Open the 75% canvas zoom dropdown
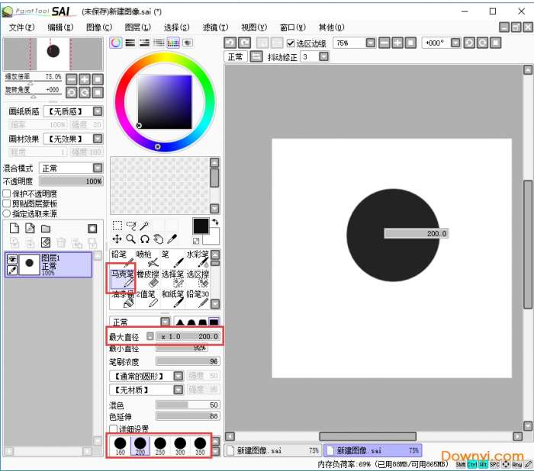This screenshot has width=534, height=471. [x=372, y=43]
